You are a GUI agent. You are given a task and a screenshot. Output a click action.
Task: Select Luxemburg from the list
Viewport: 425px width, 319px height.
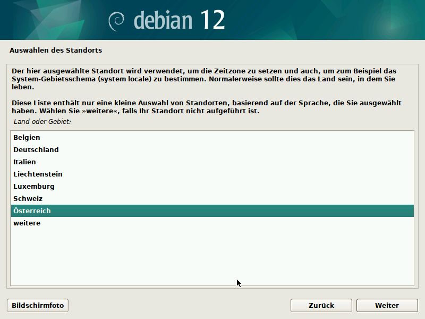click(34, 187)
